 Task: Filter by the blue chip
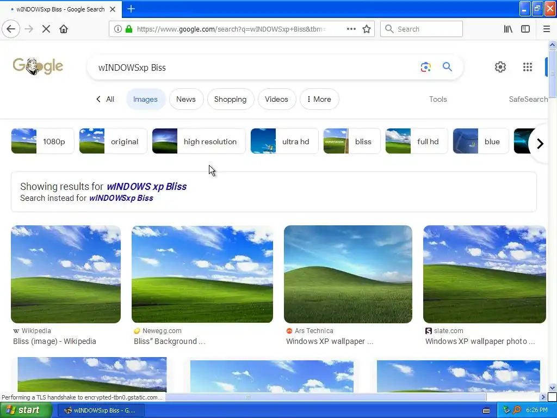coord(481,141)
